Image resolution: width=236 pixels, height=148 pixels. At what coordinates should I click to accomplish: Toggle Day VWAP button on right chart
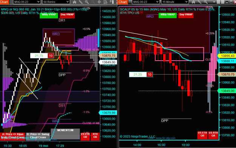click(x=186, y=15)
